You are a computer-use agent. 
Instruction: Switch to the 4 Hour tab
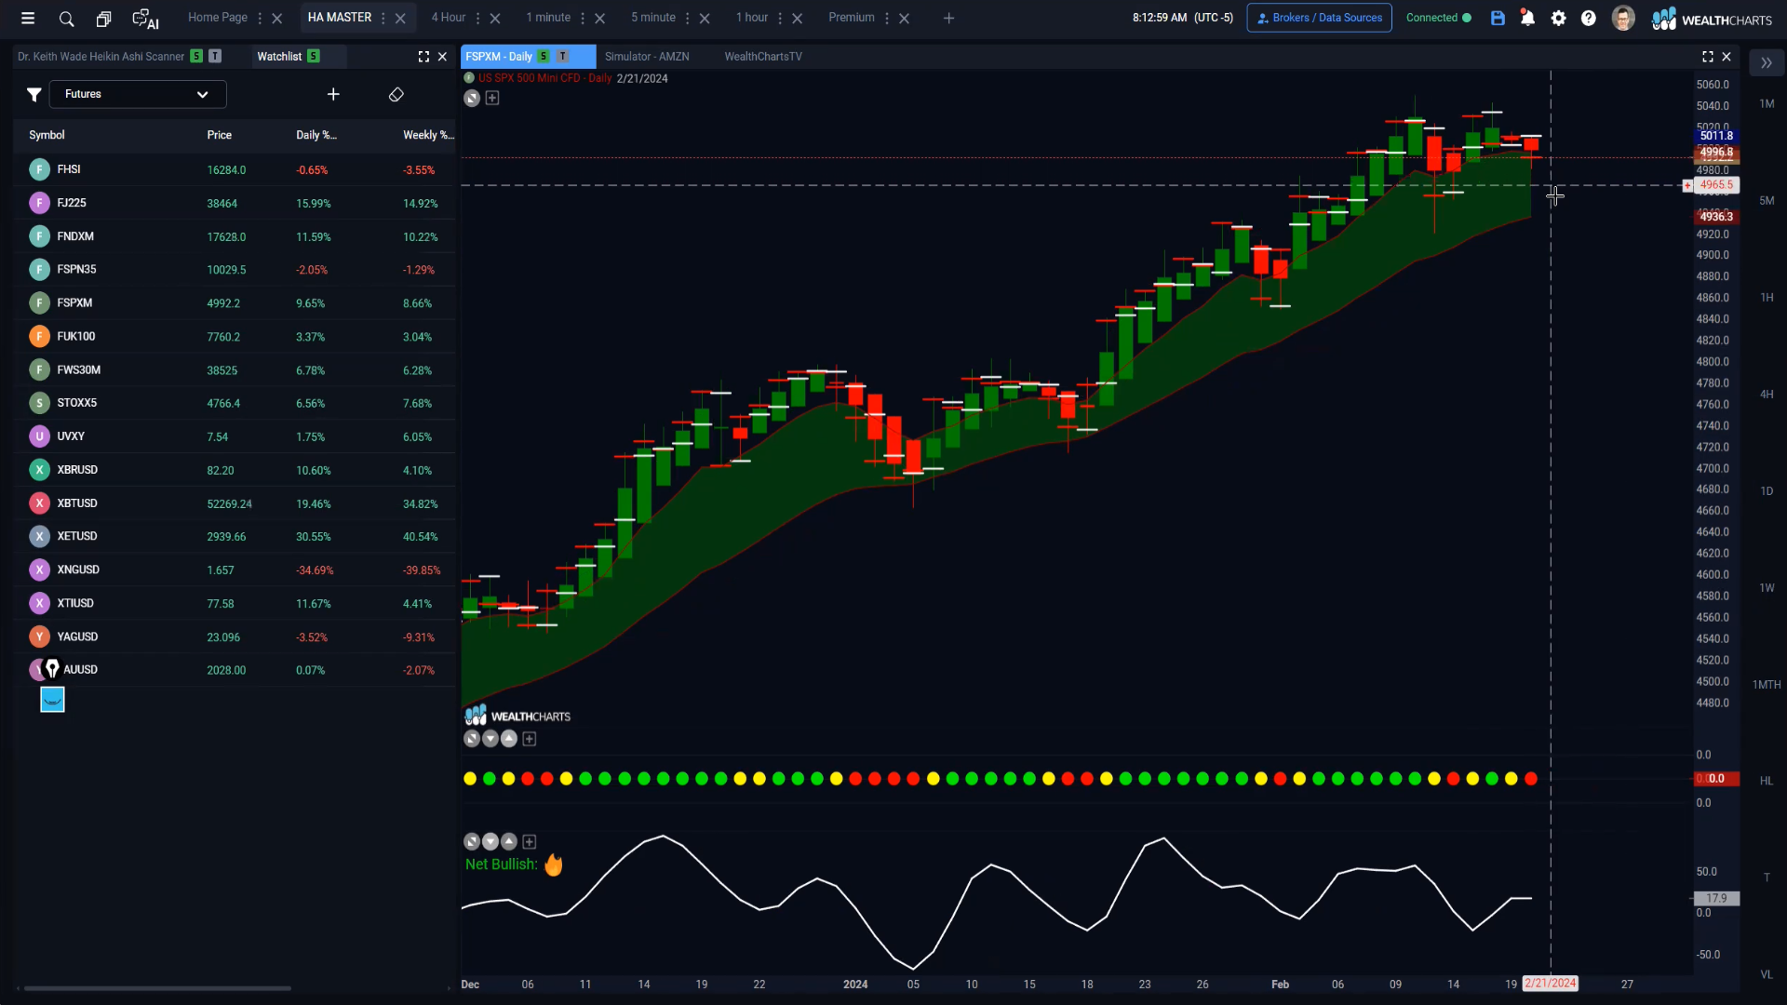tap(449, 18)
